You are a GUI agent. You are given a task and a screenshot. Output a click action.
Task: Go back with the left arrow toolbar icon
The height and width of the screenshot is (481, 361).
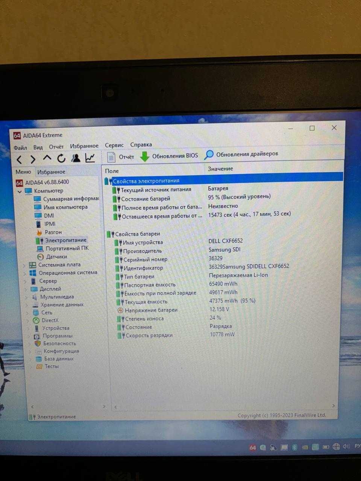point(19,159)
